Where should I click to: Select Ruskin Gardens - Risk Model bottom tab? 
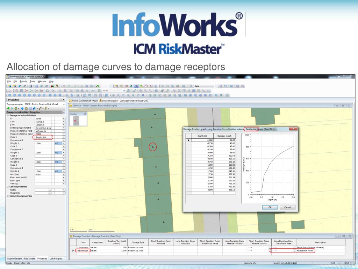coord(21,258)
